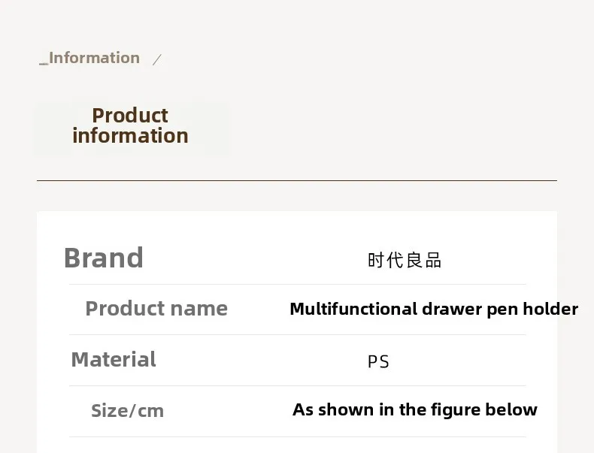Select the Product information heading
The height and width of the screenshot is (453, 594).
pyautogui.click(x=130, y=125)
